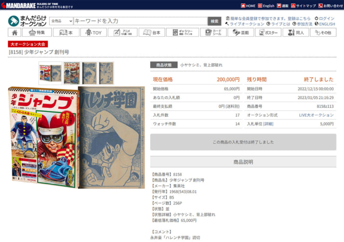Focus the キーワードを入力 search field
Image resolution: width=344 pixels, height=242 pixels.
[140, 21]
